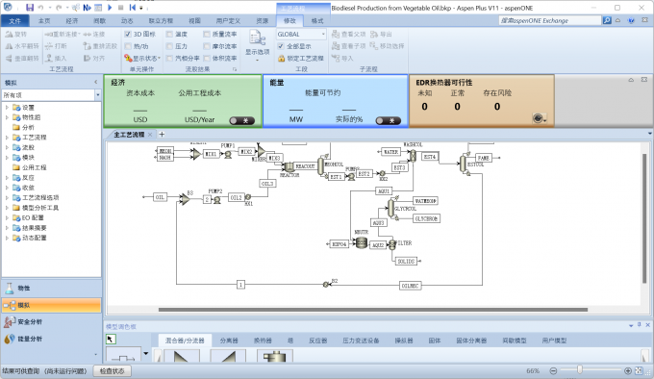Click the 能量分析 energy analysis icon

[x=10, y=339]
